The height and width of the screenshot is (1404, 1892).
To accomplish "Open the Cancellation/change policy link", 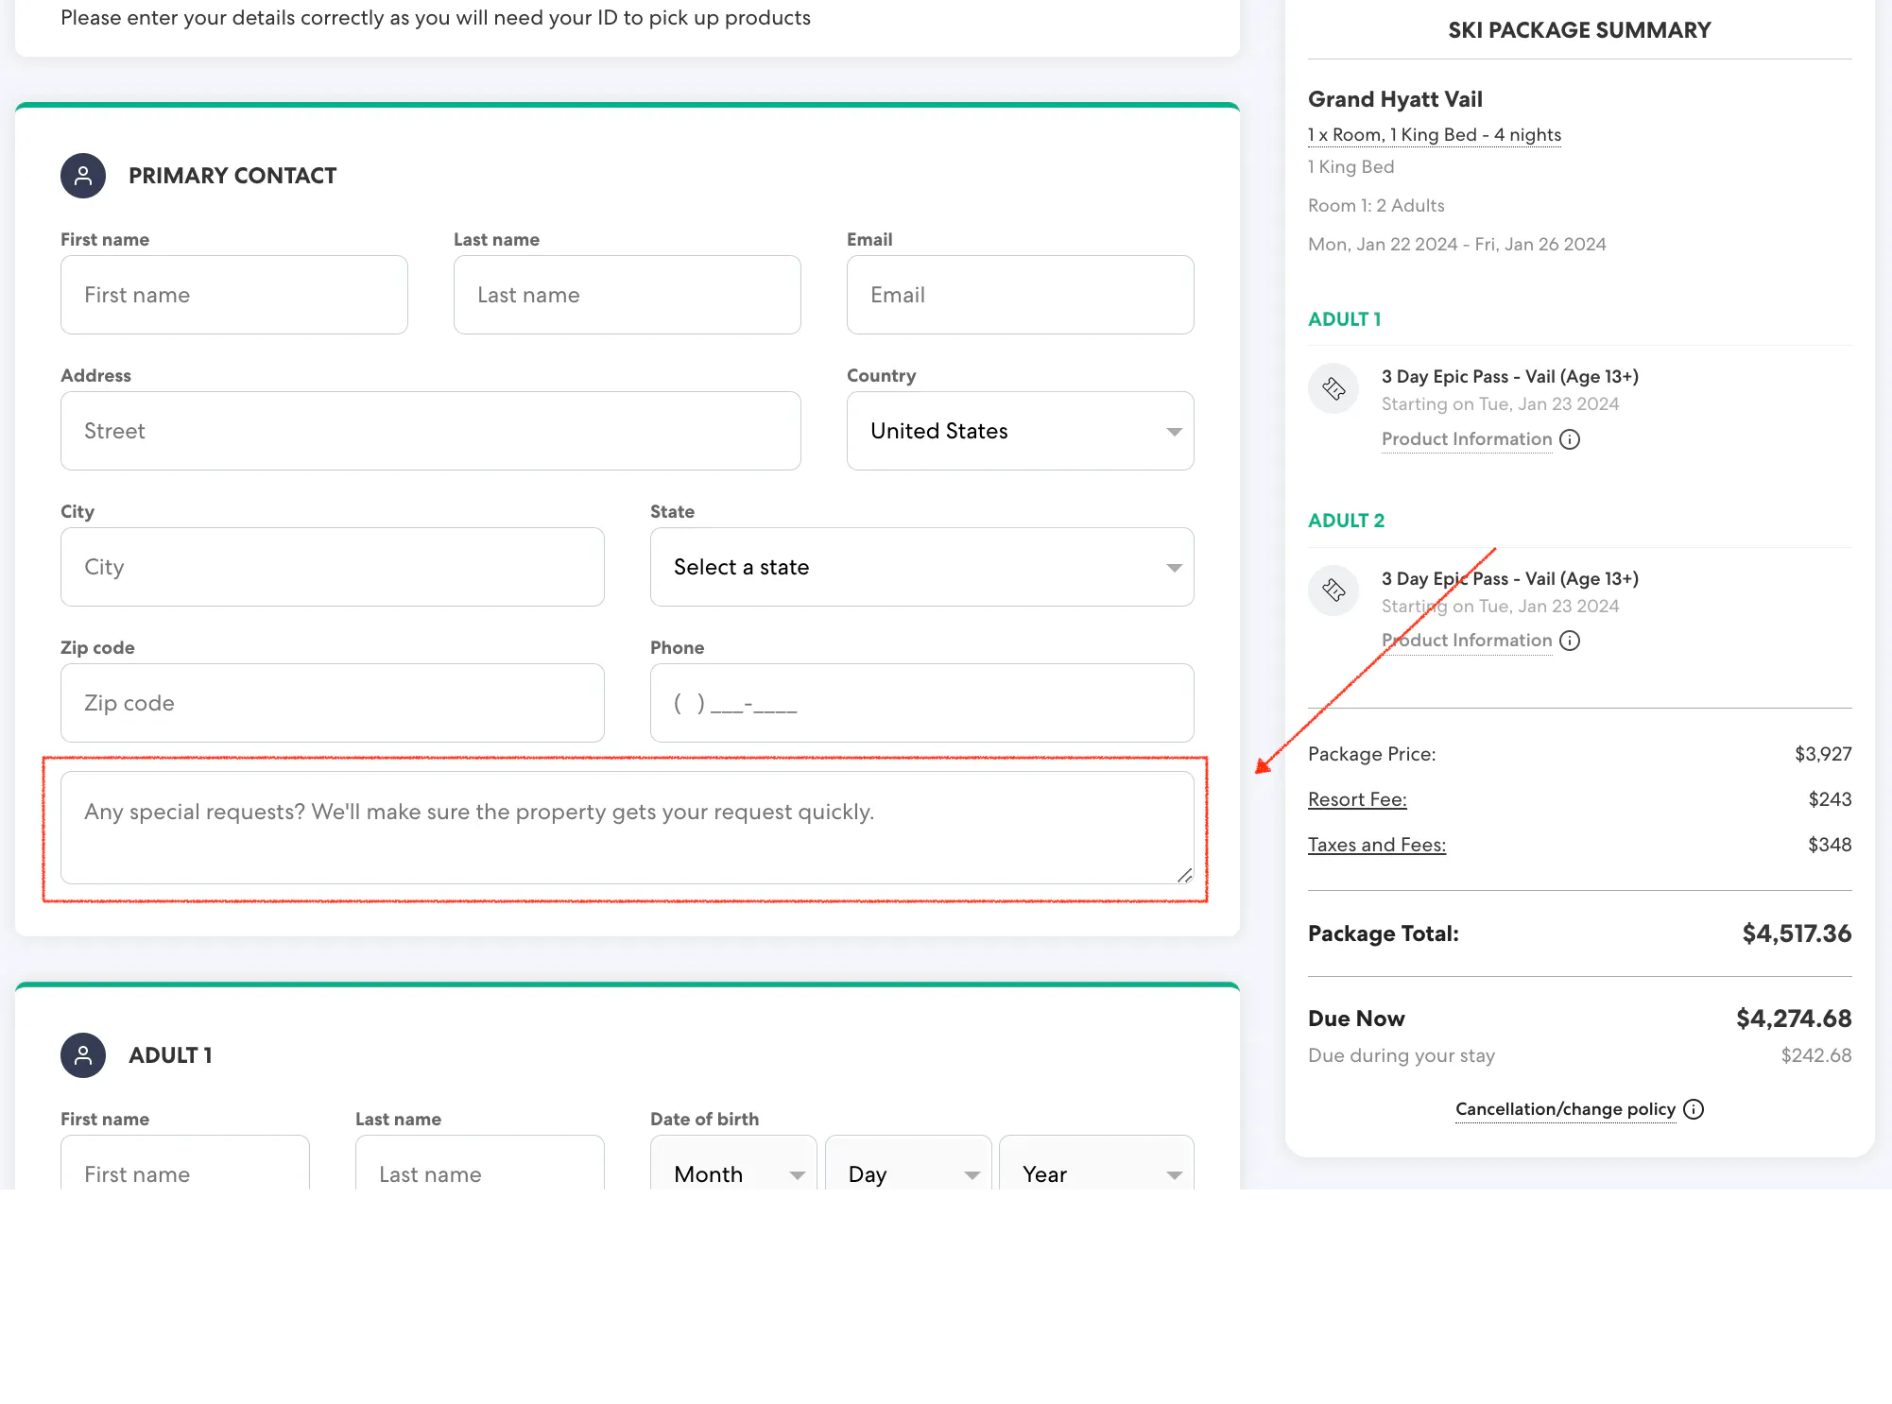I will [1565, 1109].
